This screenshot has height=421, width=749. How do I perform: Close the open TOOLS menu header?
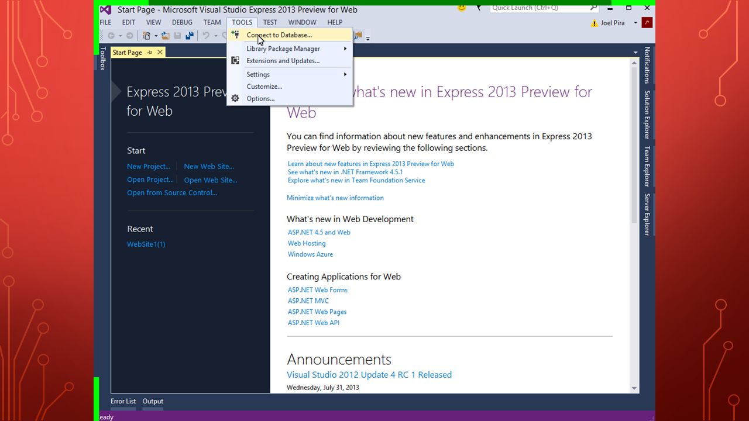point(242,22)
